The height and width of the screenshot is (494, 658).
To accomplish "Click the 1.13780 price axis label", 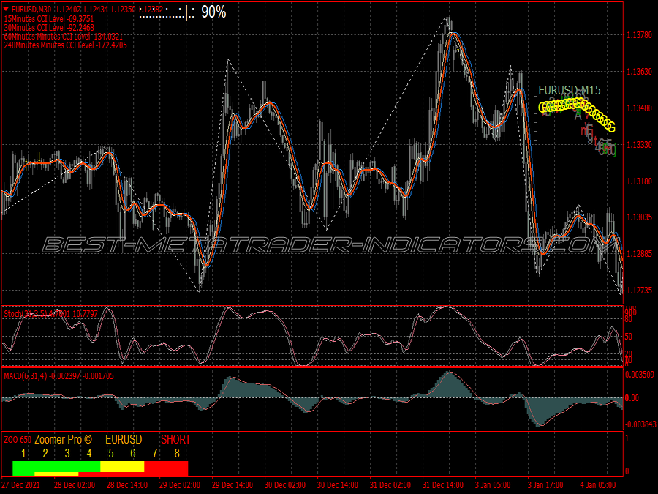I will 640,35.
